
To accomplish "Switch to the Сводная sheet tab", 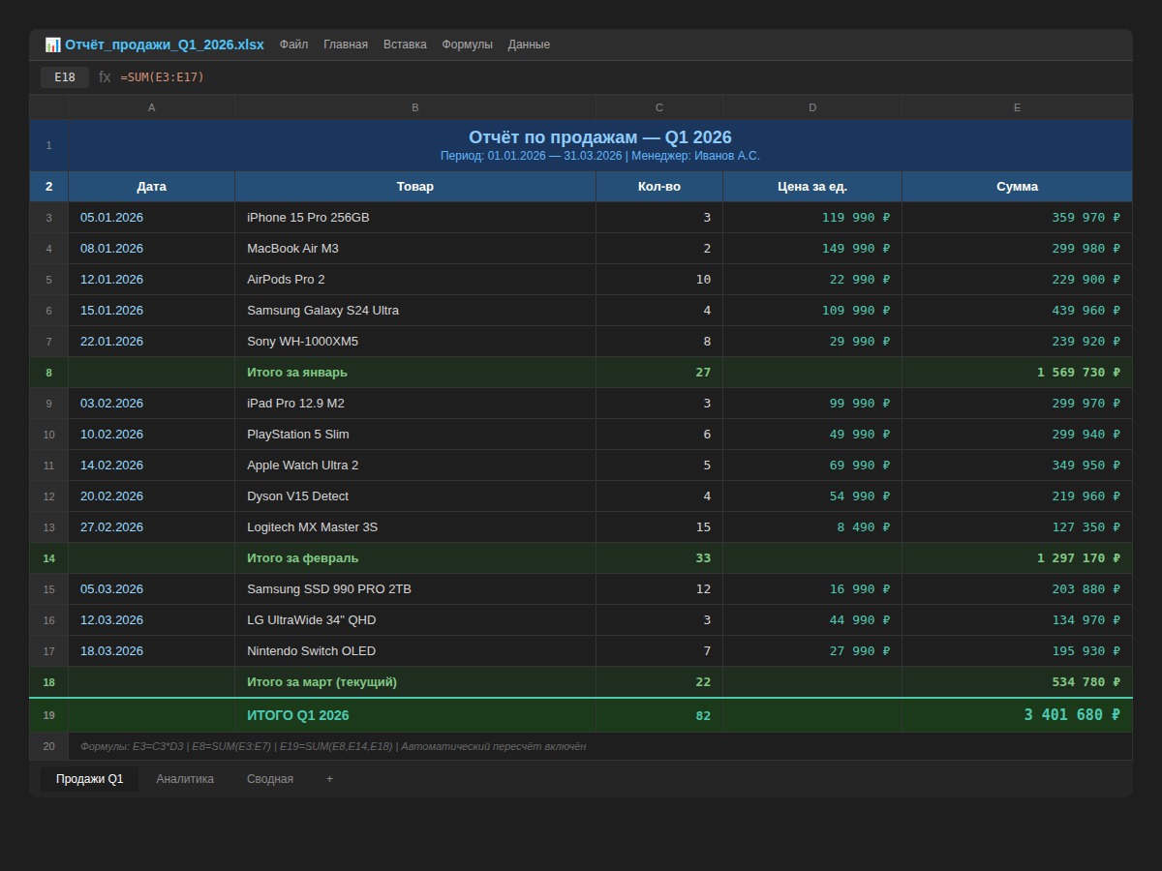I will (270, 779).
